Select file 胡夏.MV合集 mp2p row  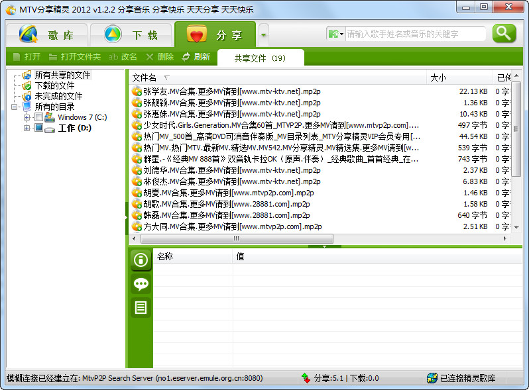point(321,193)
